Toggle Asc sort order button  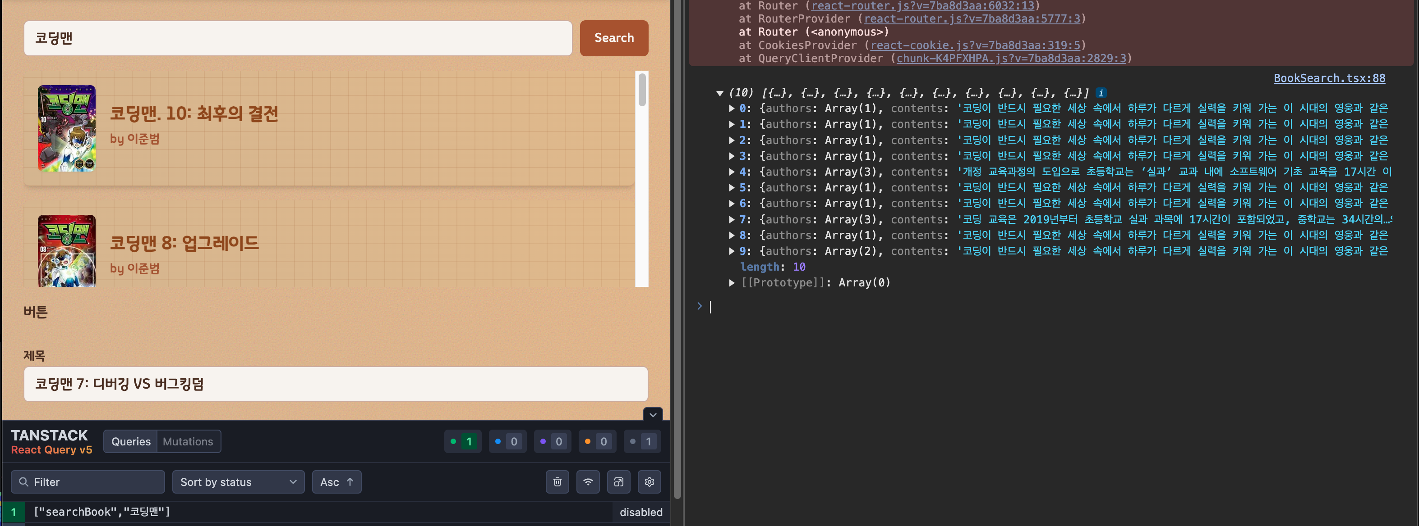click(x=336, y=482)
